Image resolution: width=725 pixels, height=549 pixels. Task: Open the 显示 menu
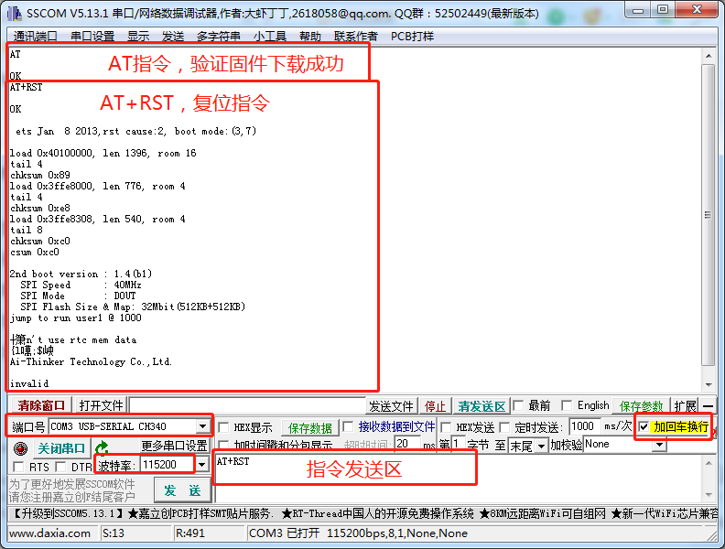point(138,36)
